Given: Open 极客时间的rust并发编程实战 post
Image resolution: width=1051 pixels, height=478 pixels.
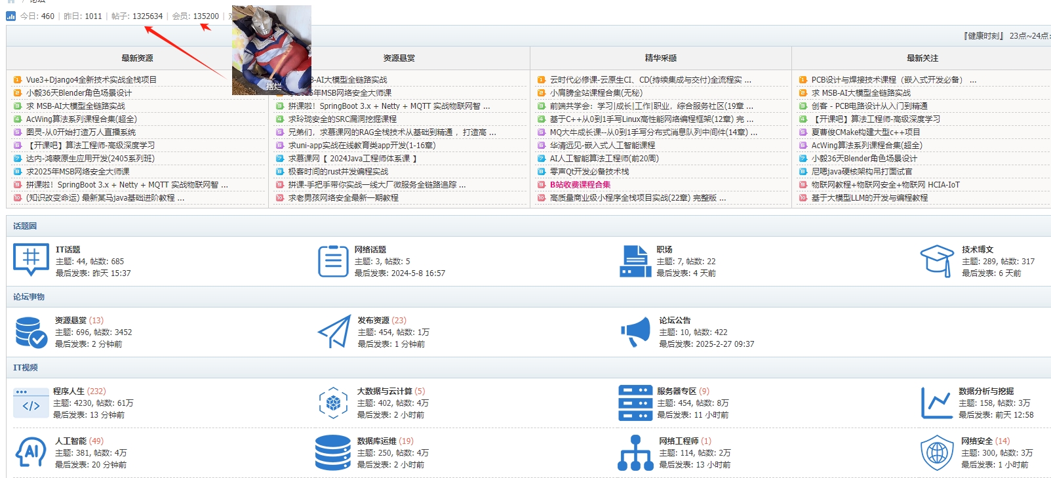Looking at the screenshot, I should pos(338,171).
